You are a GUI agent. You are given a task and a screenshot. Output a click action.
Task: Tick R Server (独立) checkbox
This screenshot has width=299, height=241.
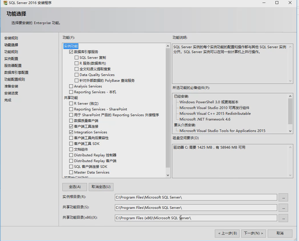(x=71, y=104)
